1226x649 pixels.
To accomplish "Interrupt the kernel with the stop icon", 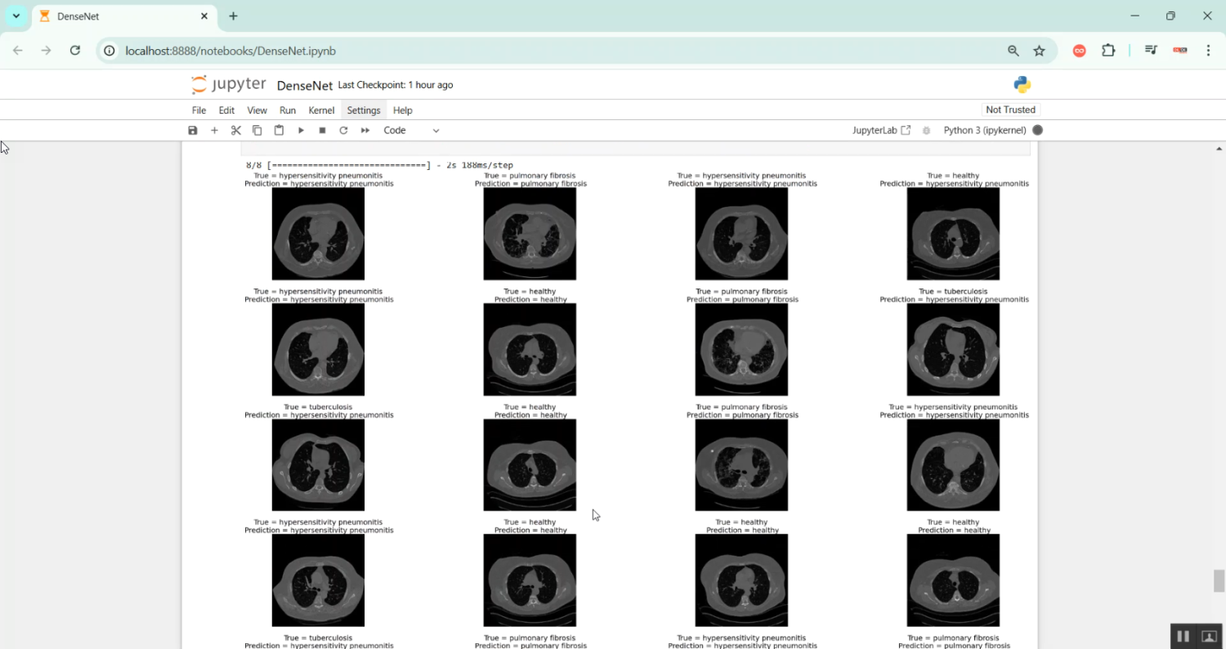I will coord(322,131).
